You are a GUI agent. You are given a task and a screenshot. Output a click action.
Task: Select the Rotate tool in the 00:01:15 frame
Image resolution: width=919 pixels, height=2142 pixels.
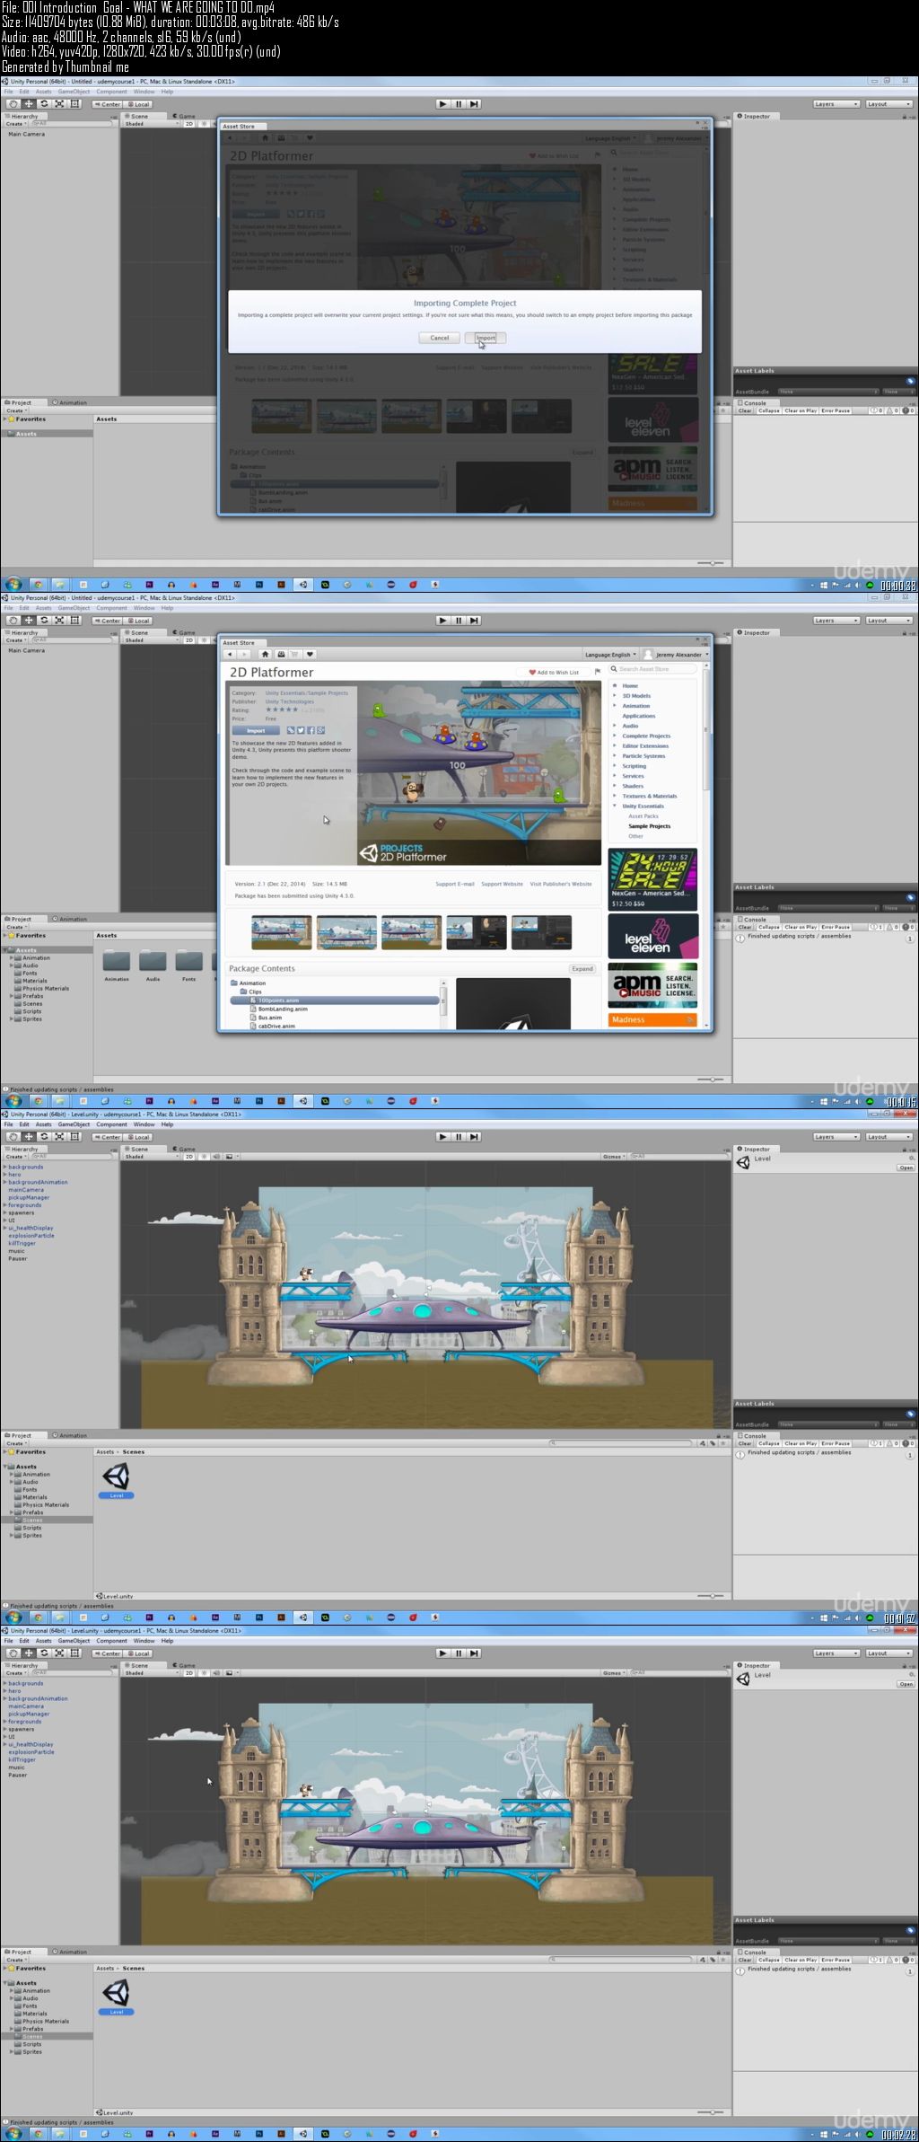pyautogui.click(x=43, y=621)
